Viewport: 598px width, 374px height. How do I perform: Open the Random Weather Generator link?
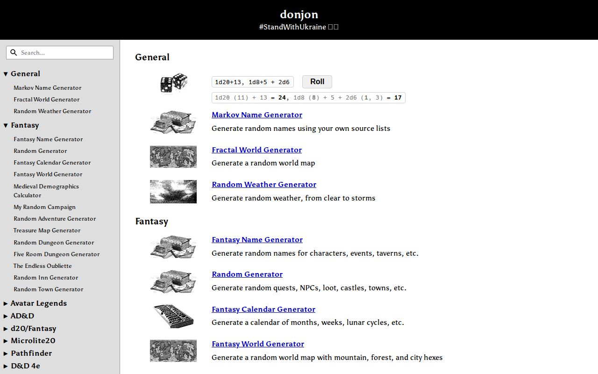[263, 184]
